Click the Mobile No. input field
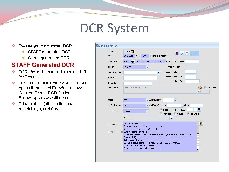This screenshot has height=172, width=229. point(138,83)
